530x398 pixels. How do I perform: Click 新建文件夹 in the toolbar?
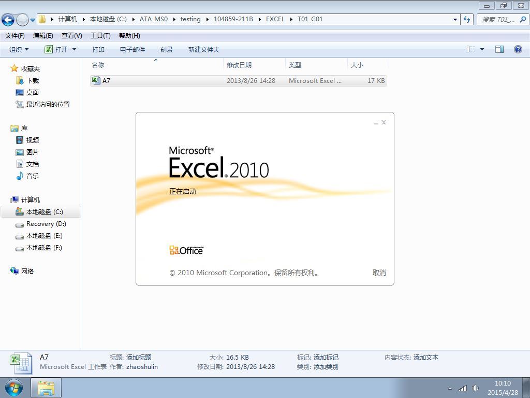coord(203,49)
